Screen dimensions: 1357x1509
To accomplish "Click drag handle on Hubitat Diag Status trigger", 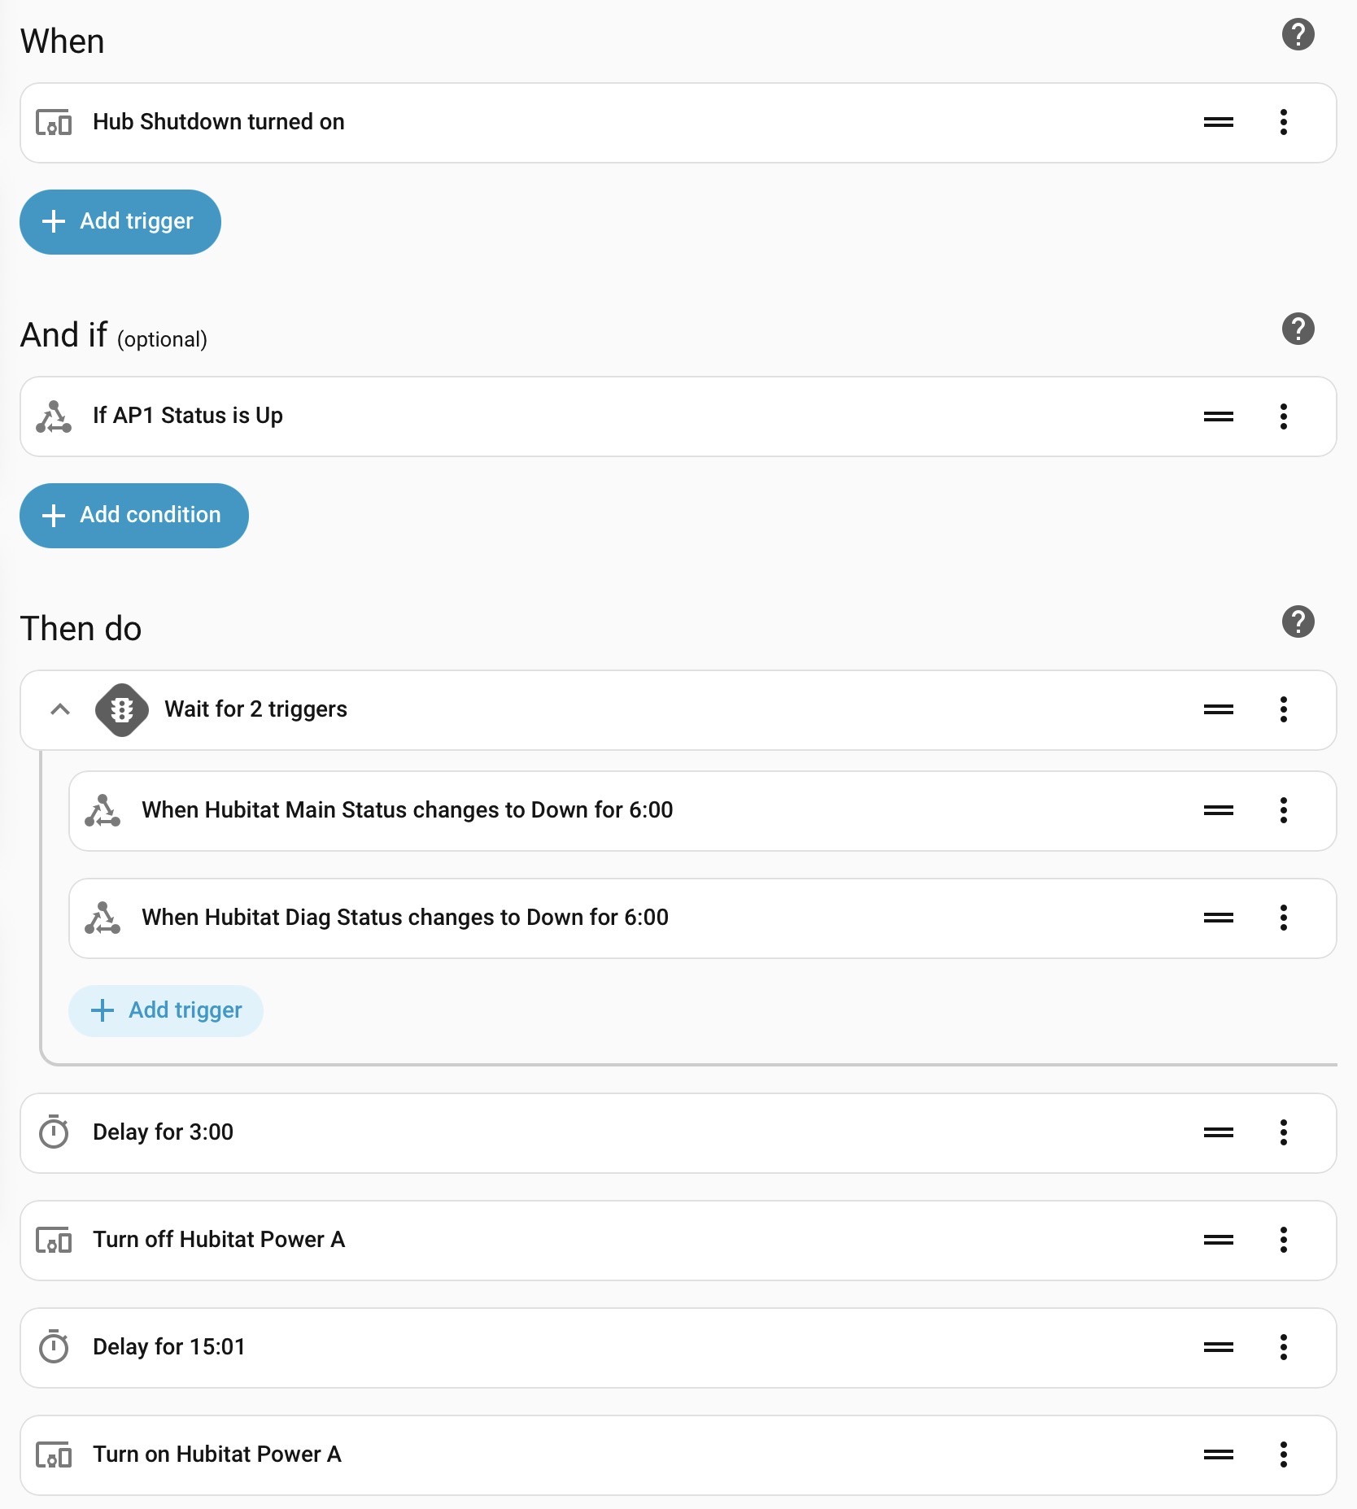I will (x=1218, y=918).
